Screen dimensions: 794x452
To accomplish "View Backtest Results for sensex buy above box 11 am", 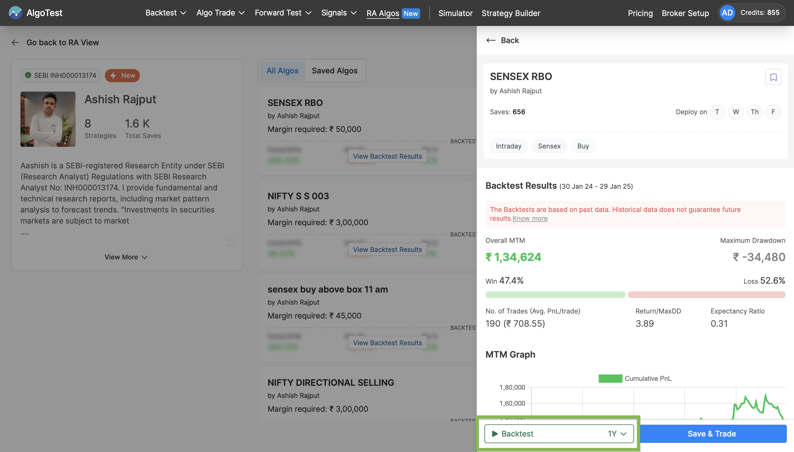I will point(387,343).
